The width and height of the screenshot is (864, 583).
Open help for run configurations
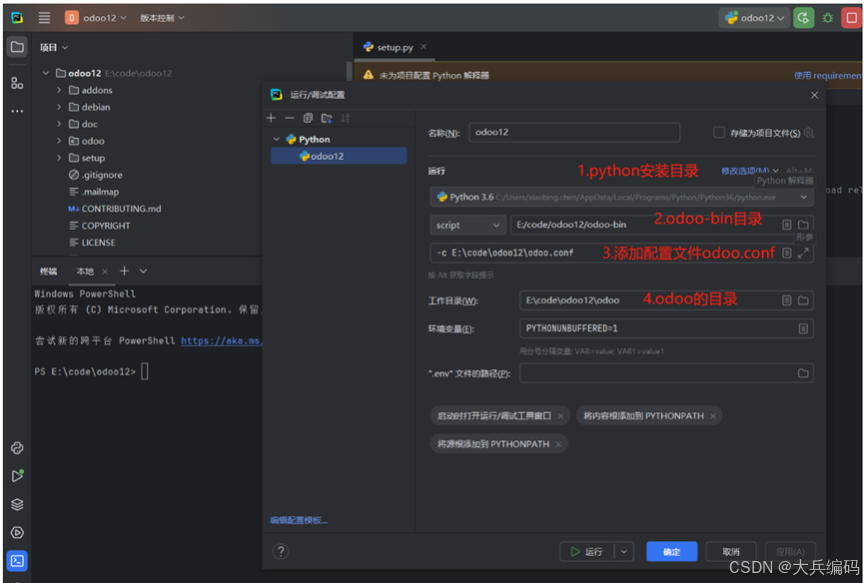[x=281, y=552]
